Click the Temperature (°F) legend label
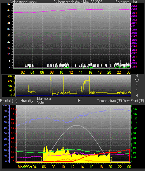This screenshot has height=171, width=145. point(110,101)
